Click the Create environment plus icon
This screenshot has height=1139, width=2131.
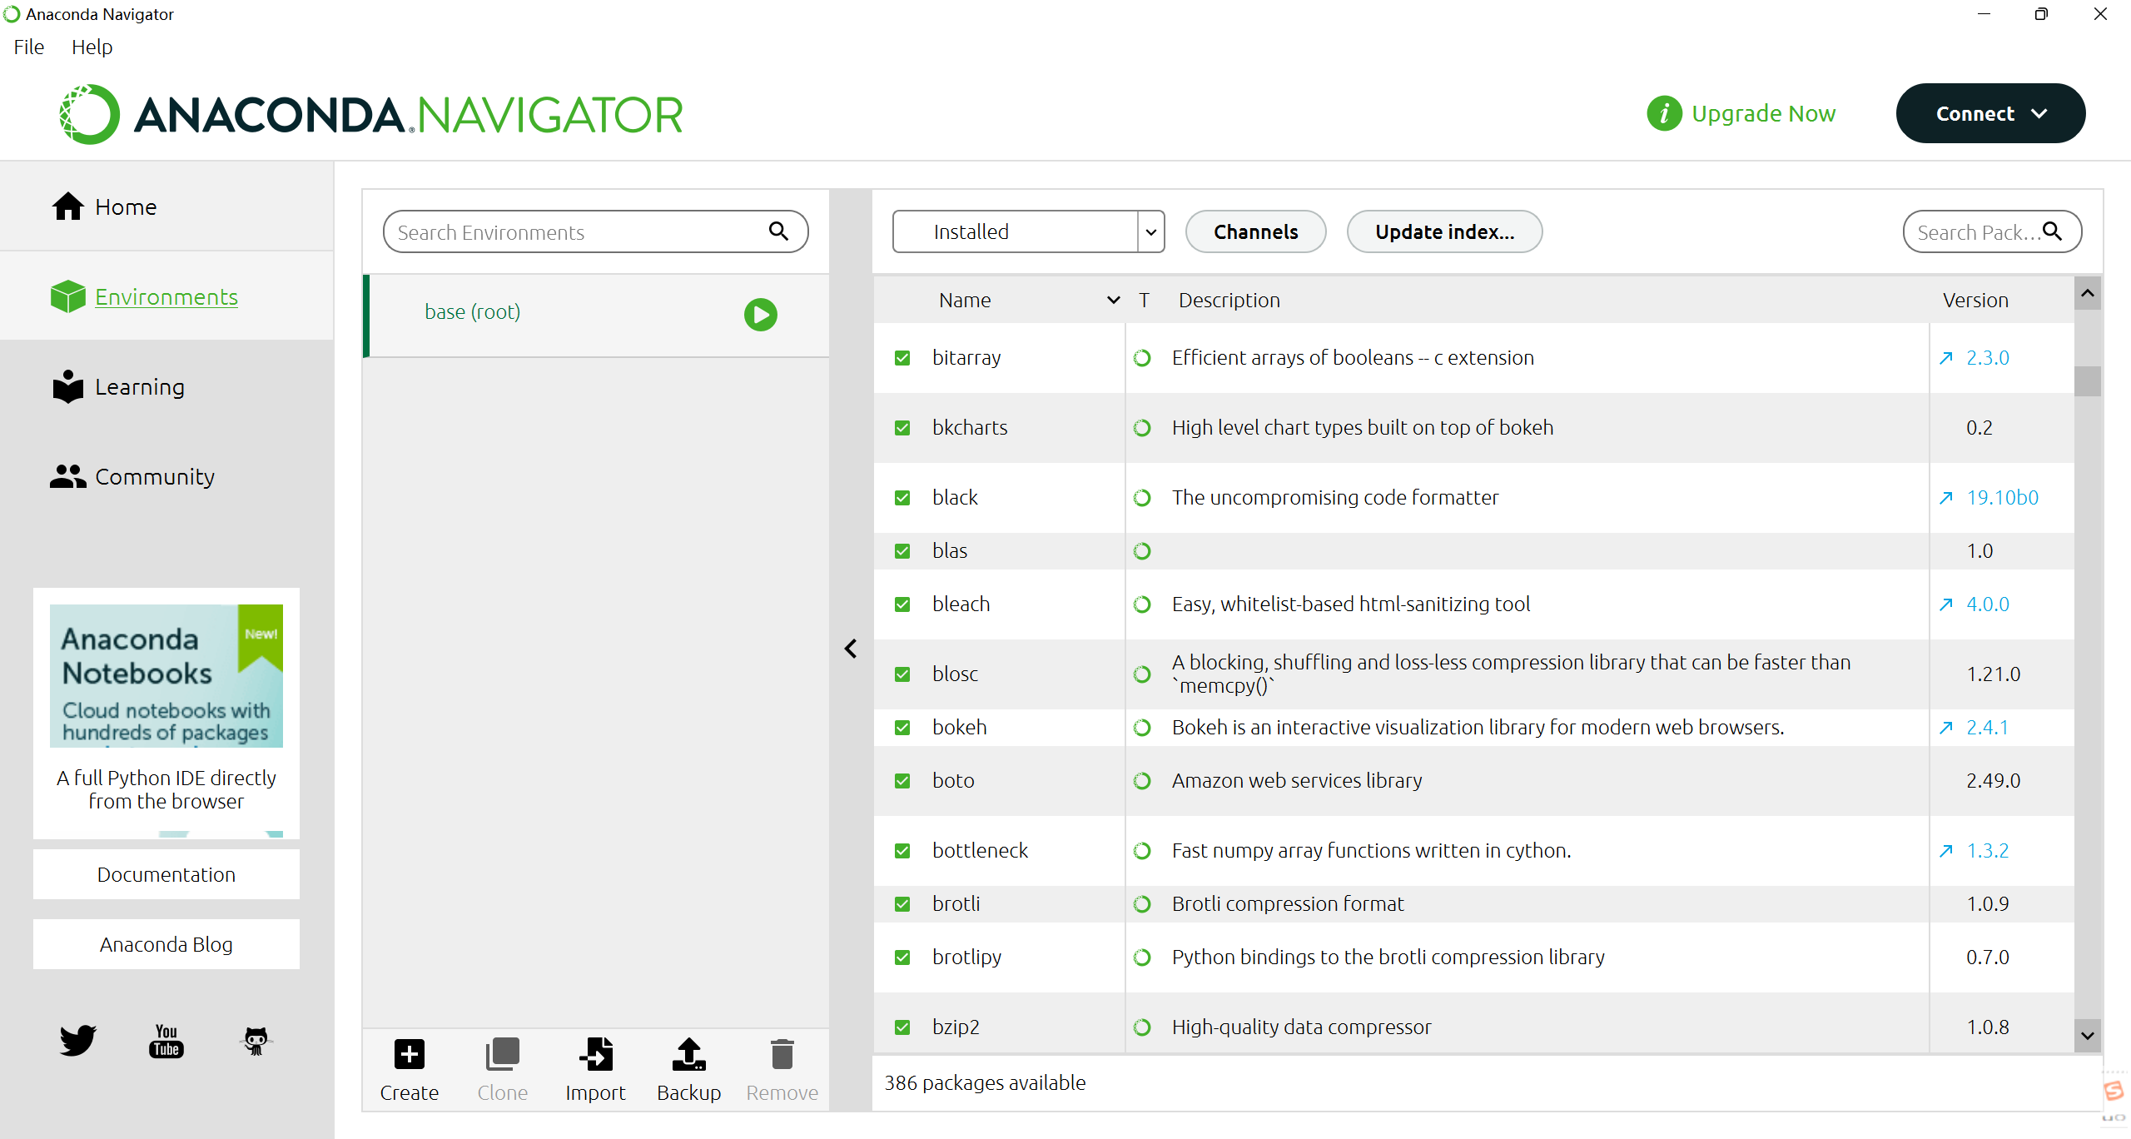pos(409,1054)
